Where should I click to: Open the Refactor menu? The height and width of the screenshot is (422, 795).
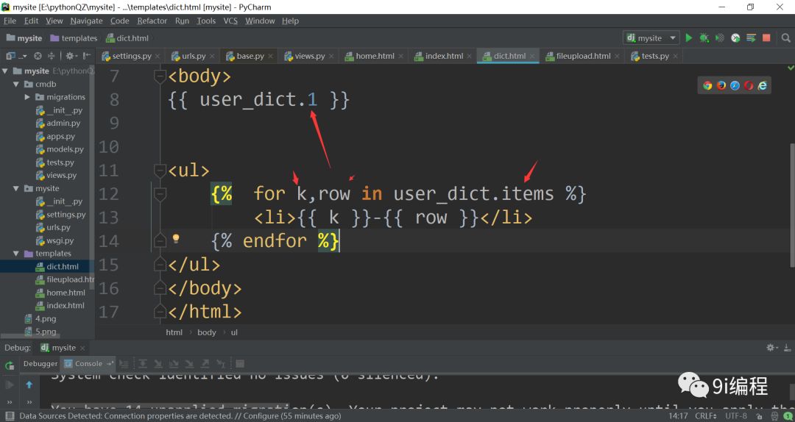point(152,21)
